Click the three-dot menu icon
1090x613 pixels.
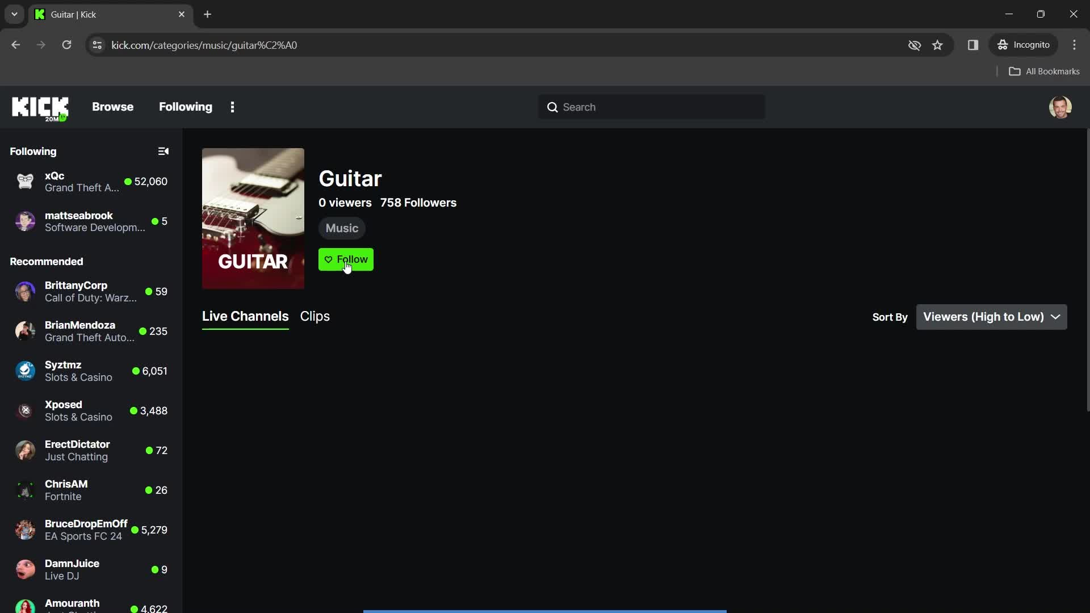[232, 106]
